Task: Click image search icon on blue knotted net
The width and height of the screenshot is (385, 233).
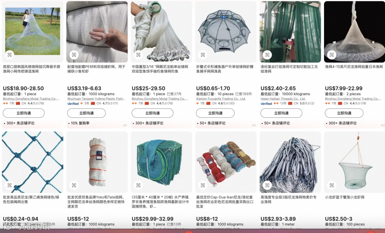Action: click(10, 185)
